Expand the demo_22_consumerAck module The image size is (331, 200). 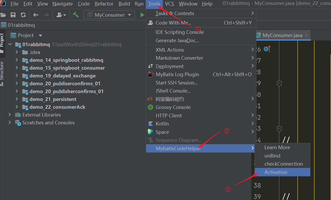pos(17,107)
